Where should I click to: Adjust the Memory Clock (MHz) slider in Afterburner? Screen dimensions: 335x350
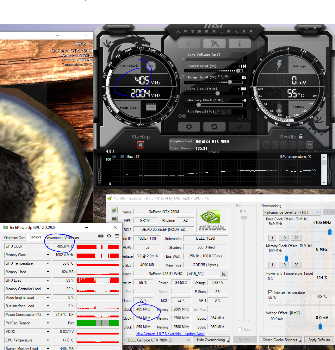tap(199, 105)
